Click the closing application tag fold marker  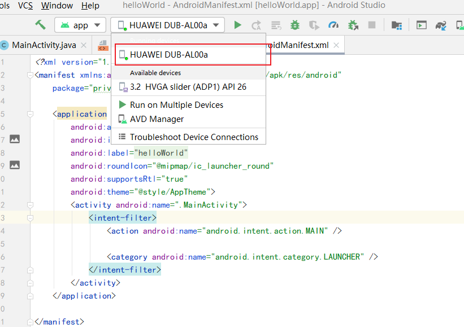(x=30, y=296)
